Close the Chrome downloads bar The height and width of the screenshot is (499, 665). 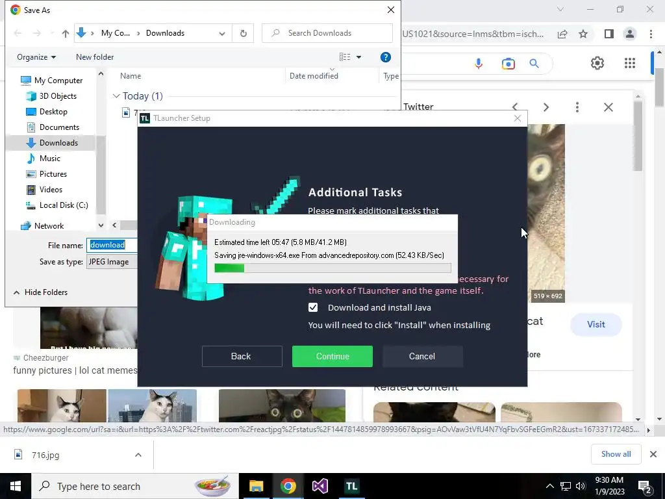[x=653, y=454]
